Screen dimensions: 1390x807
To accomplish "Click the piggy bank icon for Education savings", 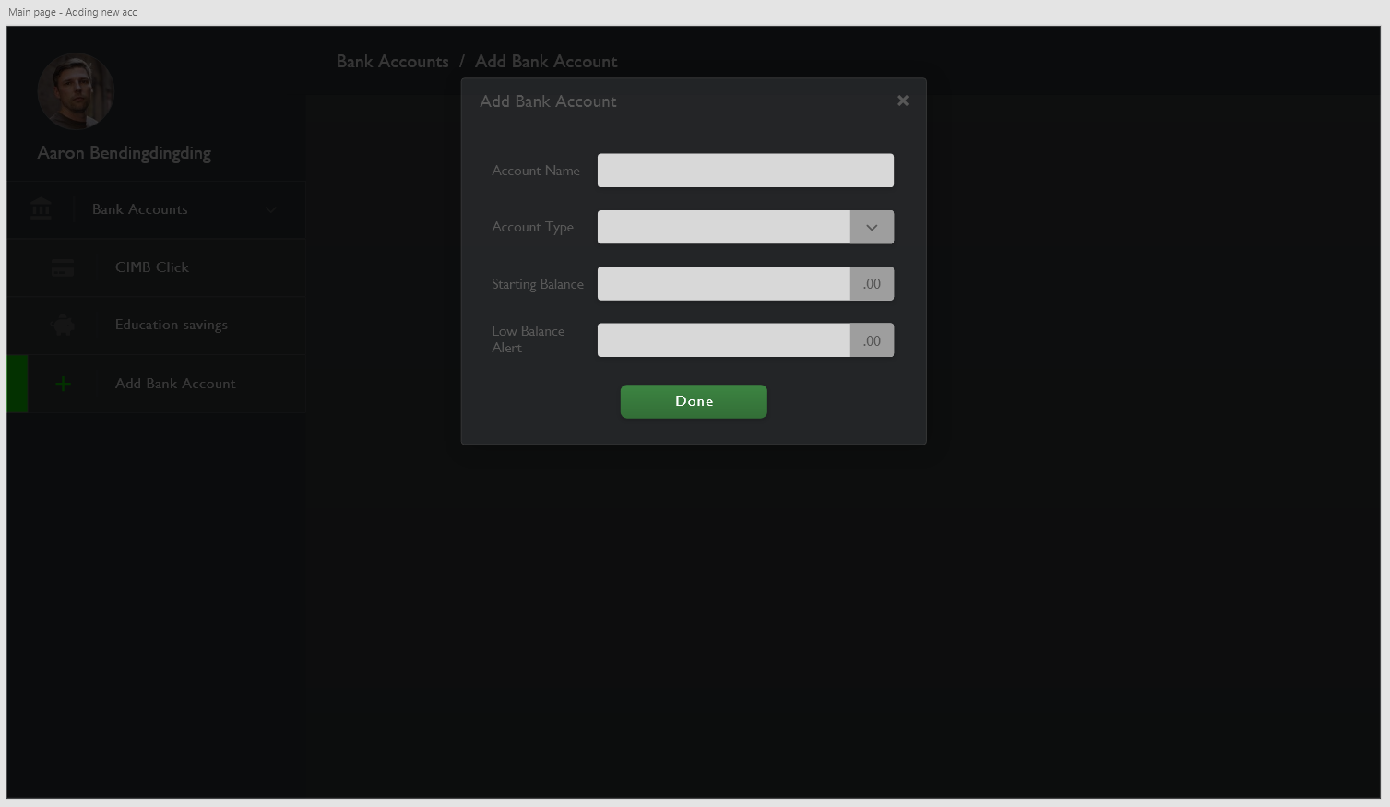I will (62, 325).
